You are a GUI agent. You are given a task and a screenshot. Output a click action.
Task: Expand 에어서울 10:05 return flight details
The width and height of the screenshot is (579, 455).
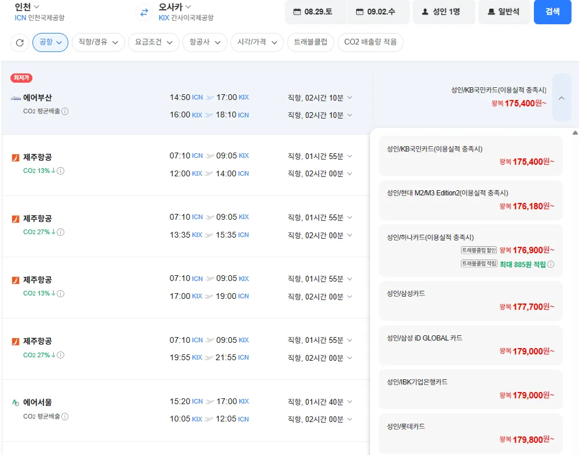click(x=350, y=419)
